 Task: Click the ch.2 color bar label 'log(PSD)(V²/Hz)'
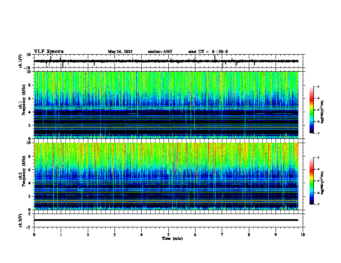pos(322,183)
